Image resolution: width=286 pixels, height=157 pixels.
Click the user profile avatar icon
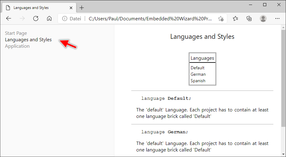[263, 18]
